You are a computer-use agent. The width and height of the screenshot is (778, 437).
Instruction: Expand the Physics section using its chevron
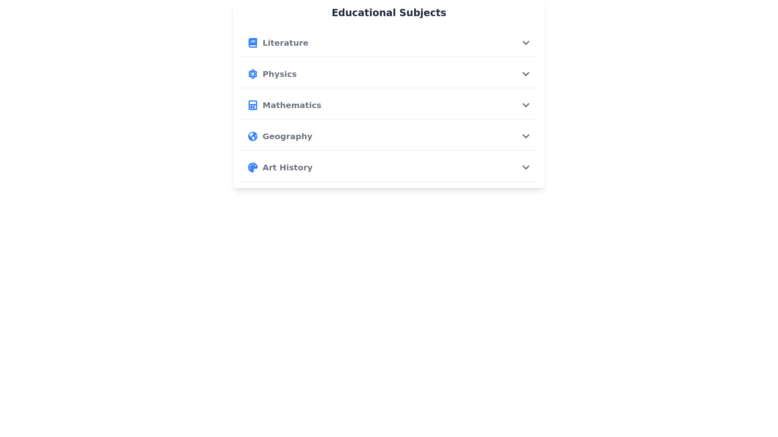pos(526,74)
